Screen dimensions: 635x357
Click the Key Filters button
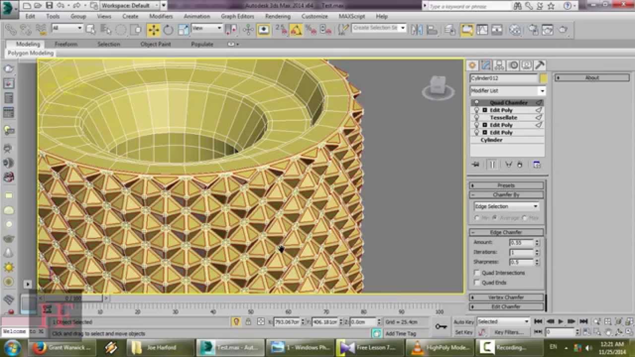(x=509, y=332)
